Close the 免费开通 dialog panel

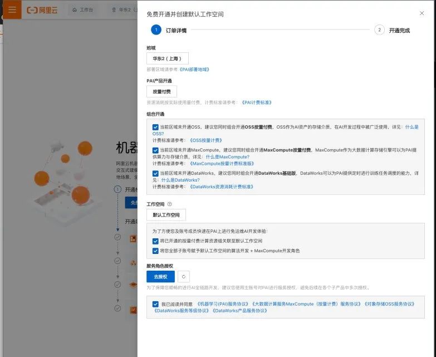tap(422, 13)
